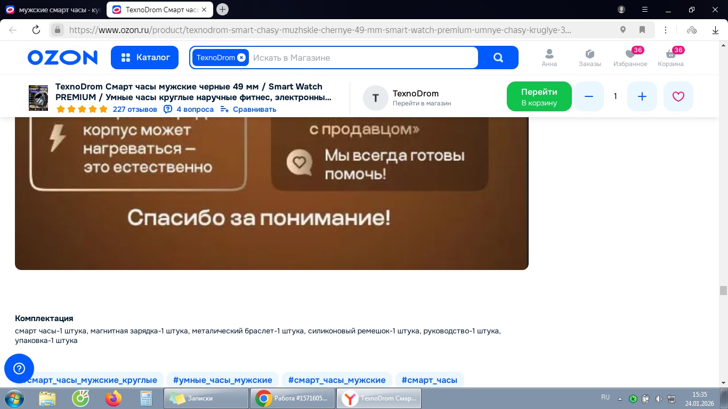Open the browser three-dots page menu

pos(666,30)
